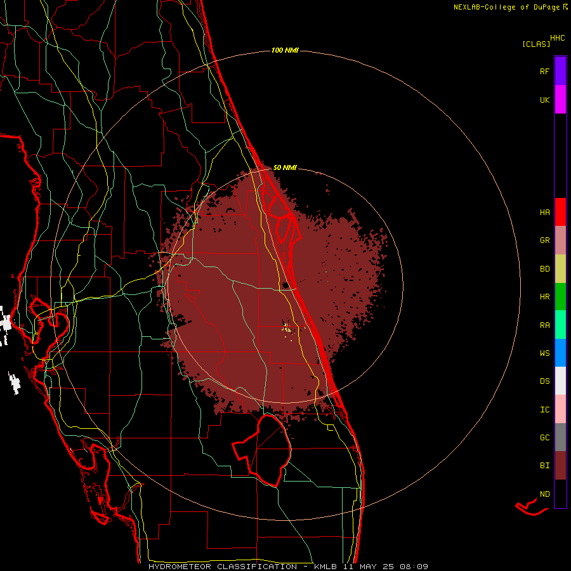This screenshot has height=571, width=571.
Task: Click the BI dark red legend swatch
Action: 560,466
